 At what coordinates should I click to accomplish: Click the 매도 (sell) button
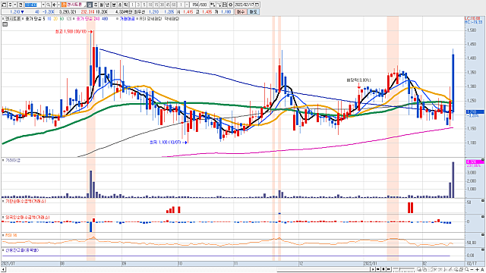pos(253,12)
